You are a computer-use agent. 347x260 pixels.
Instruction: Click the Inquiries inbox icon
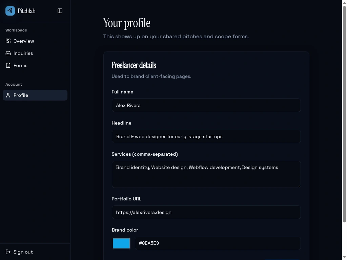click(8, 53)
